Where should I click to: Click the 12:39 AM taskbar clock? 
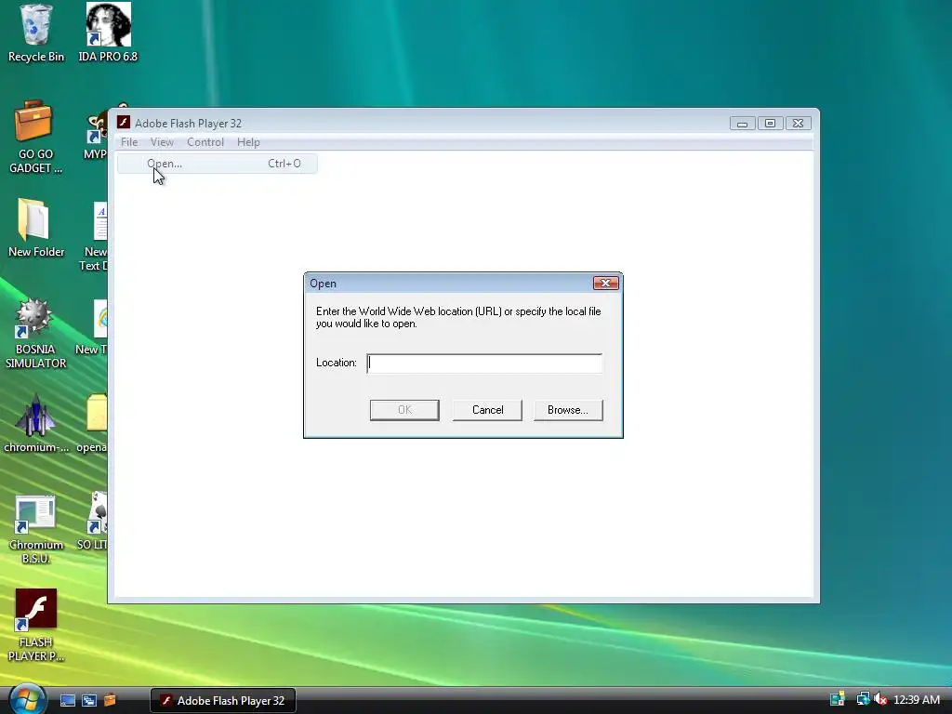917,700
